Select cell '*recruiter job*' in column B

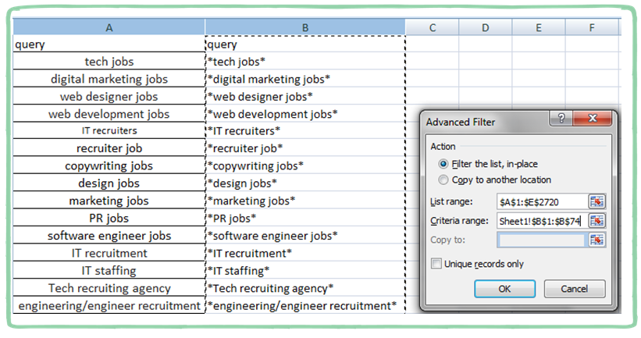305,148
